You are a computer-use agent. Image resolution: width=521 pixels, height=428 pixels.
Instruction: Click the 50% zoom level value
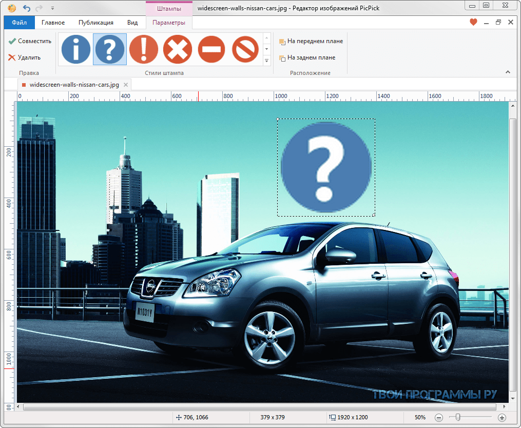coord(420,417)
